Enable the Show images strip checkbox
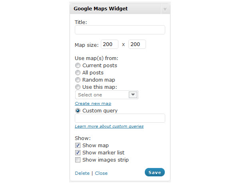This screenshot has height=184, width=240. pos(78,160)
